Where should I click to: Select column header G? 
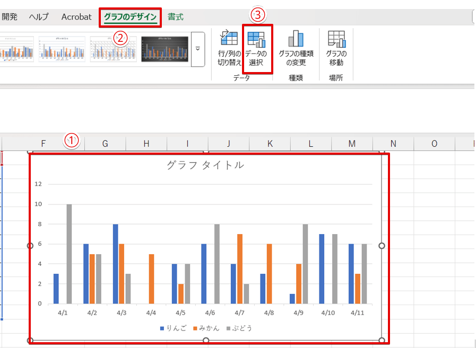pyautogui.click(x=105, y=144)
